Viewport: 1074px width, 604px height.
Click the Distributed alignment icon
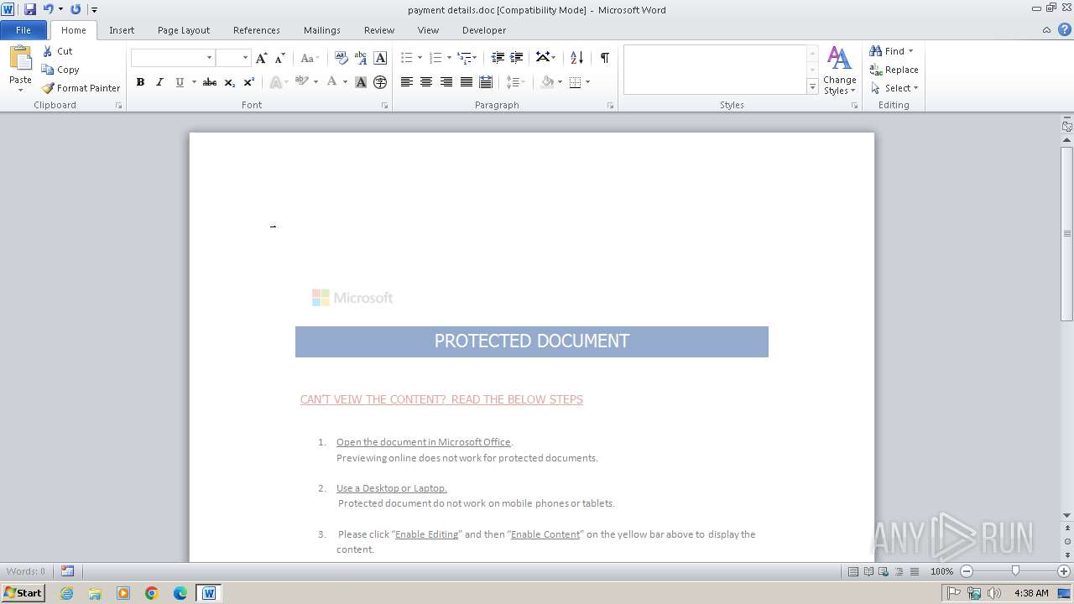(486, 82)
